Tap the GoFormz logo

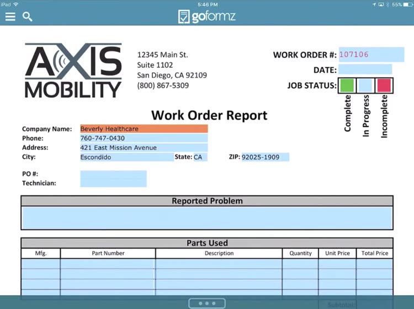point(207,17)
